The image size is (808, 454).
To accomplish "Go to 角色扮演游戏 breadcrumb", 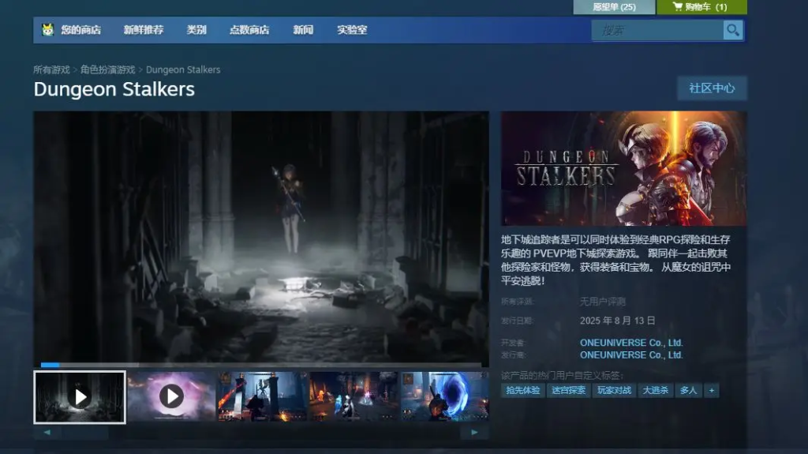I will pyautogui.click(x=107, y=69).
